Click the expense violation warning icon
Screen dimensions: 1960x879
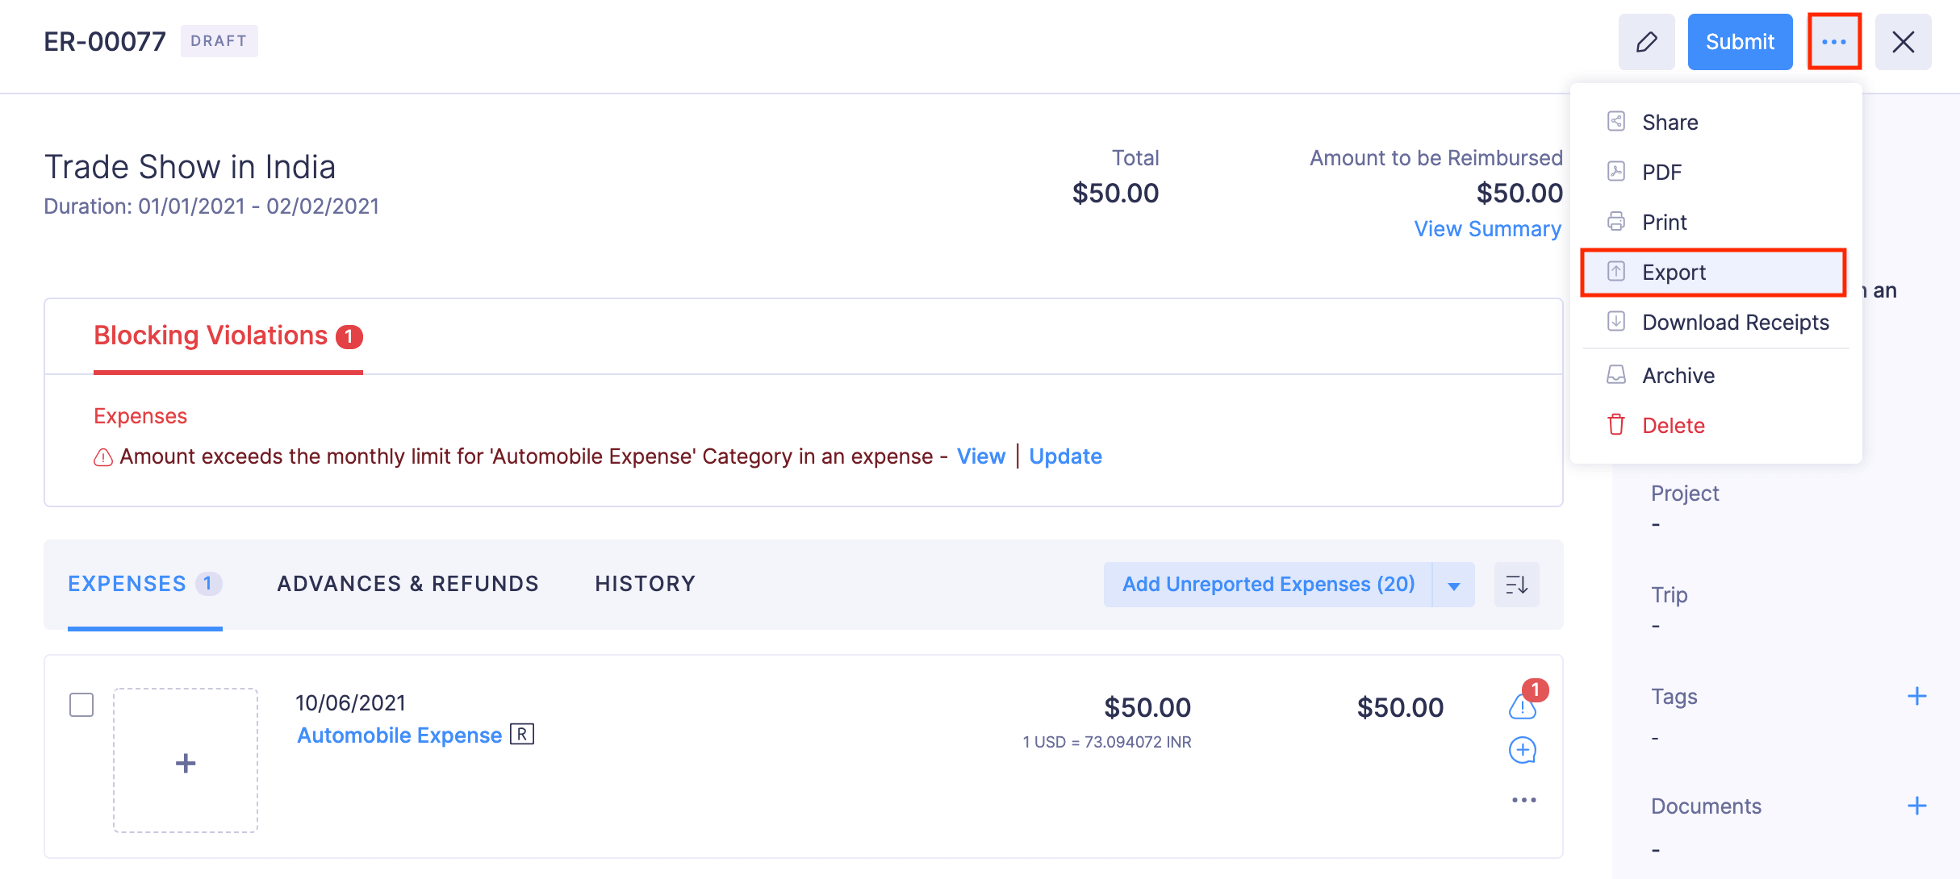1522,706
